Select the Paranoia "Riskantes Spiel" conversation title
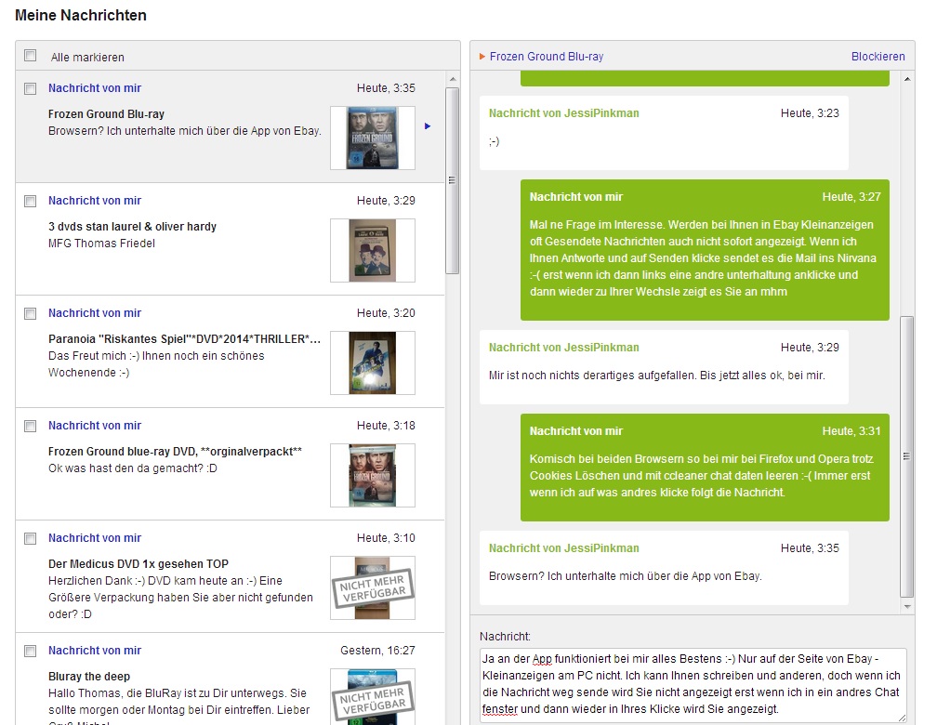 (x=185, y=339)
